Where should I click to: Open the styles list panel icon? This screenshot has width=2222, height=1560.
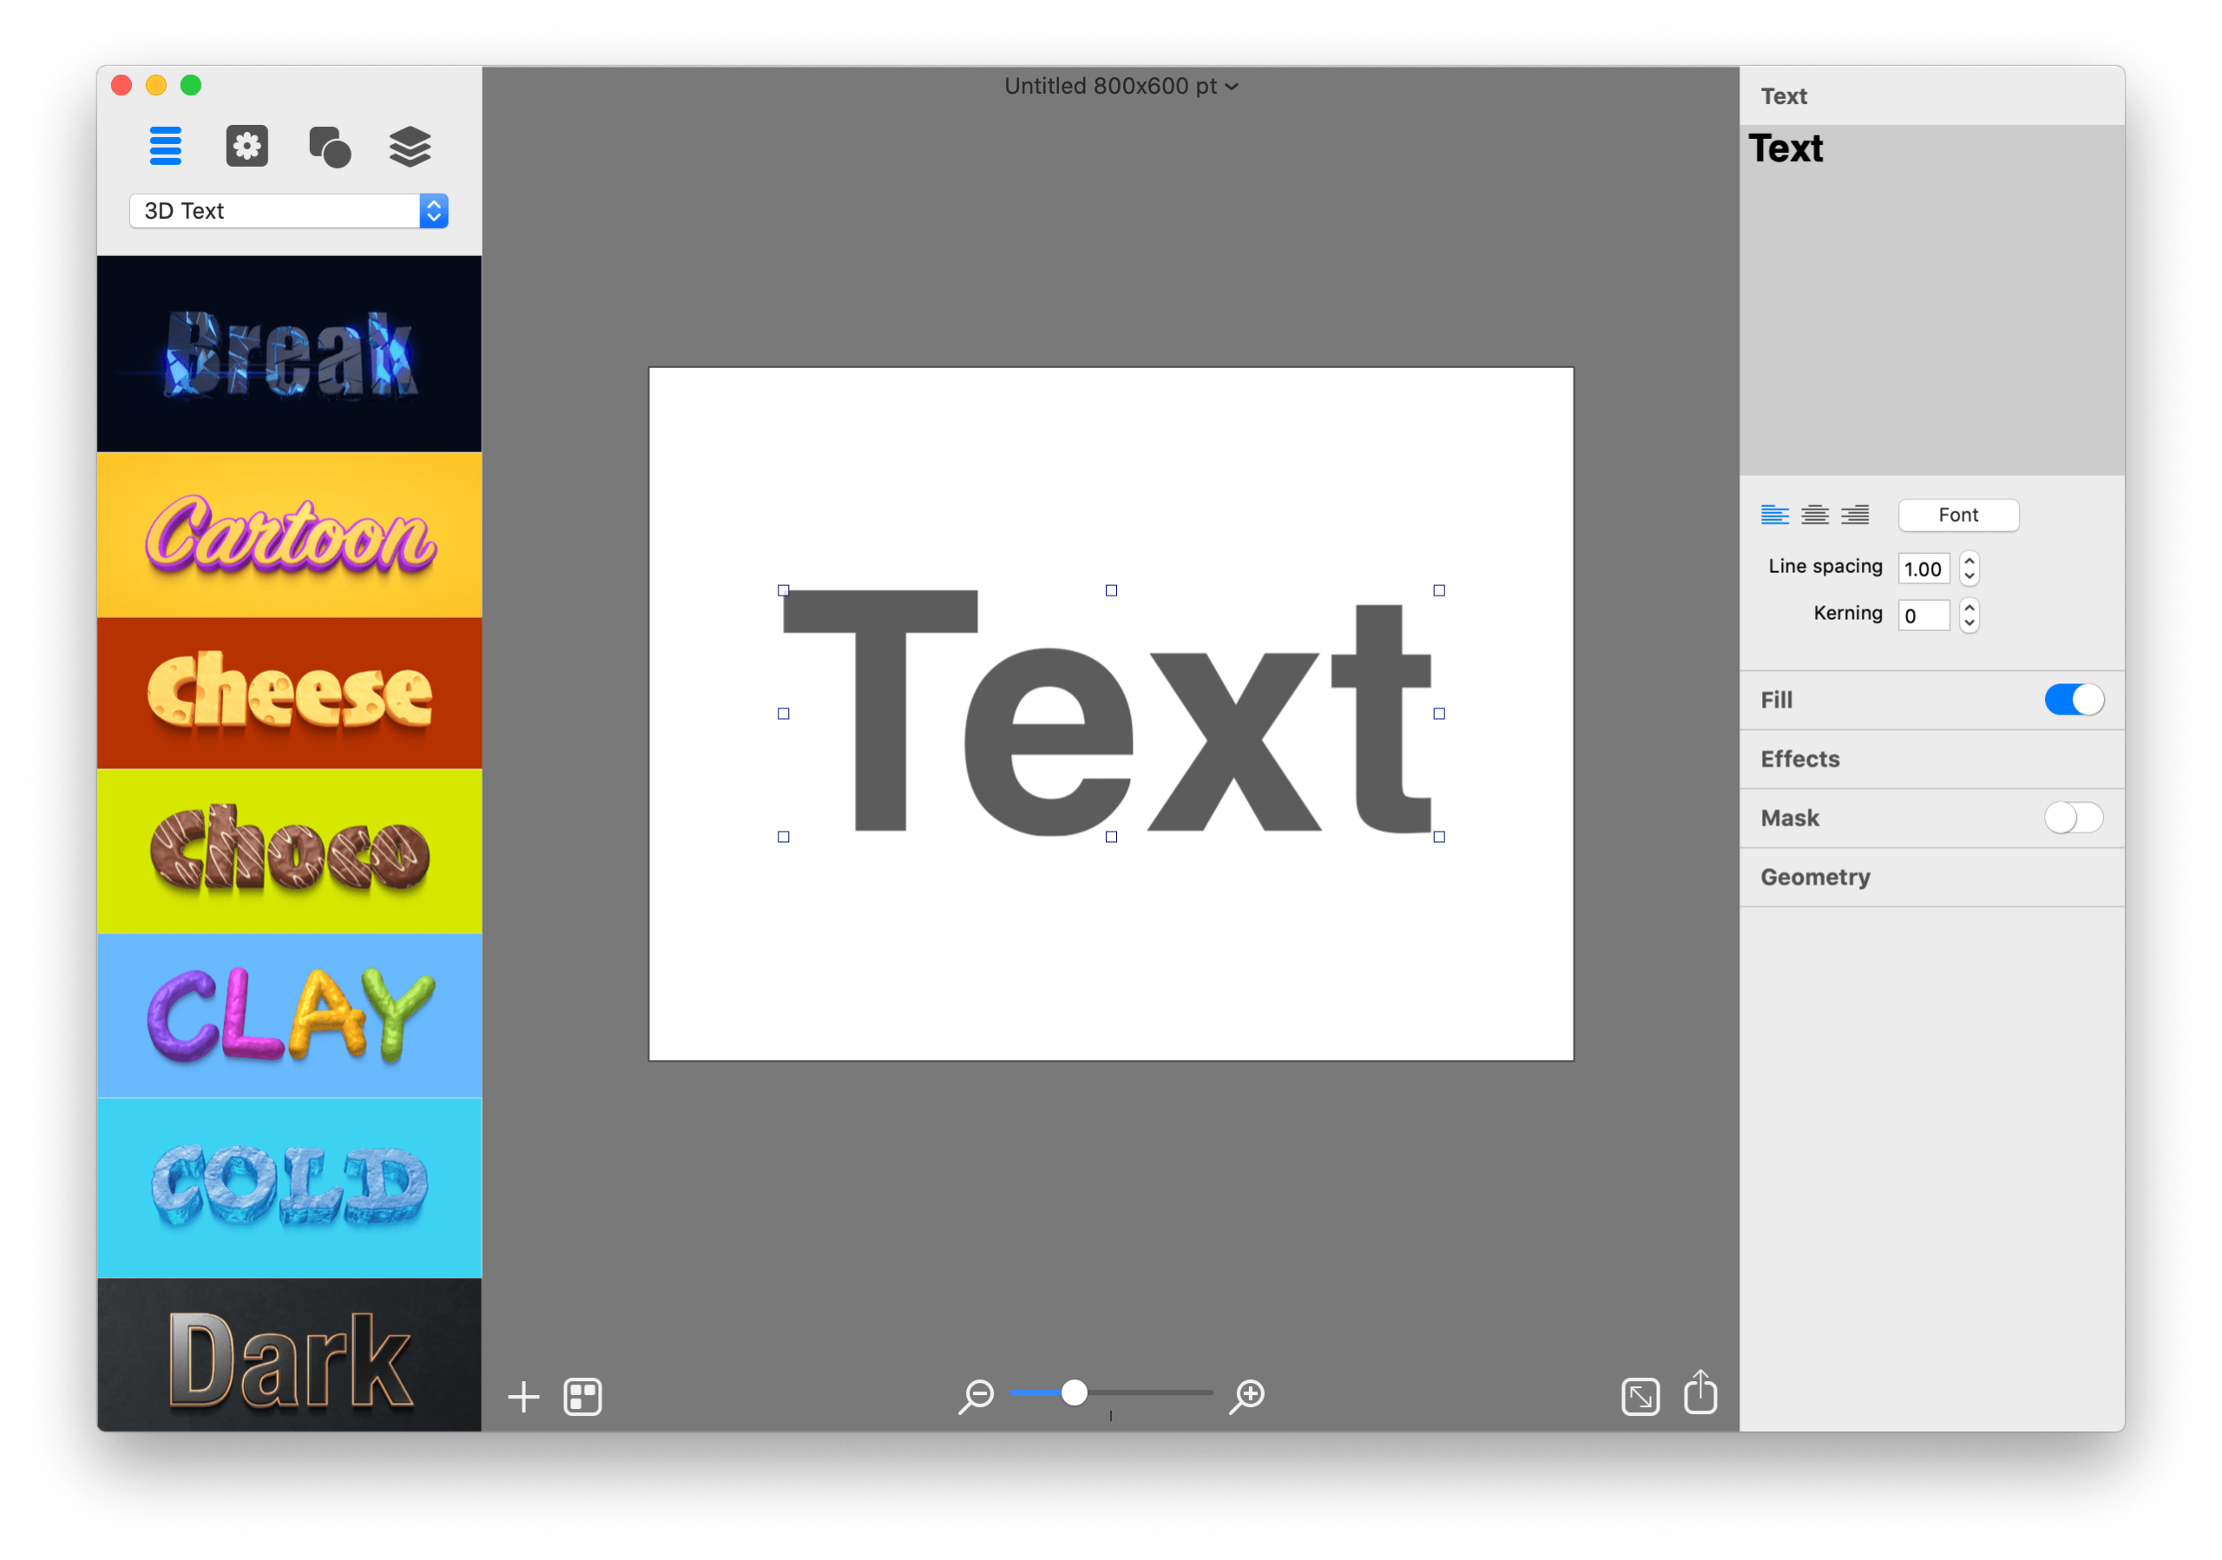pos(166,146)
